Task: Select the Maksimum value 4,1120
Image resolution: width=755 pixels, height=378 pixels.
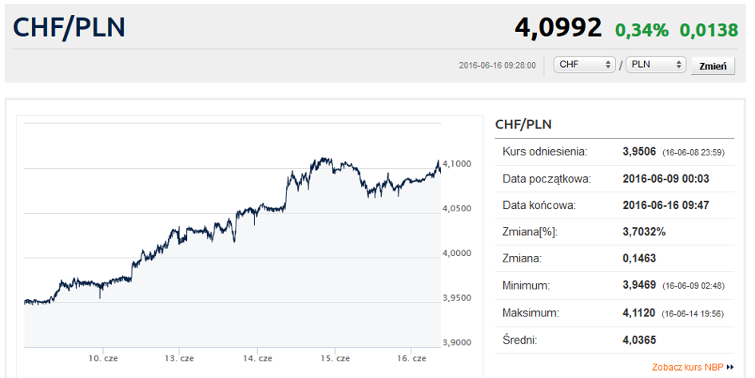Action: coord(639,313)
